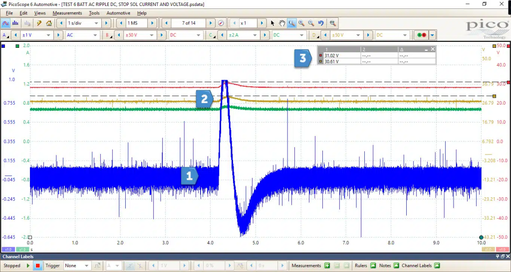Increase Channel B voltage range arrow

[x=162, y=35]
